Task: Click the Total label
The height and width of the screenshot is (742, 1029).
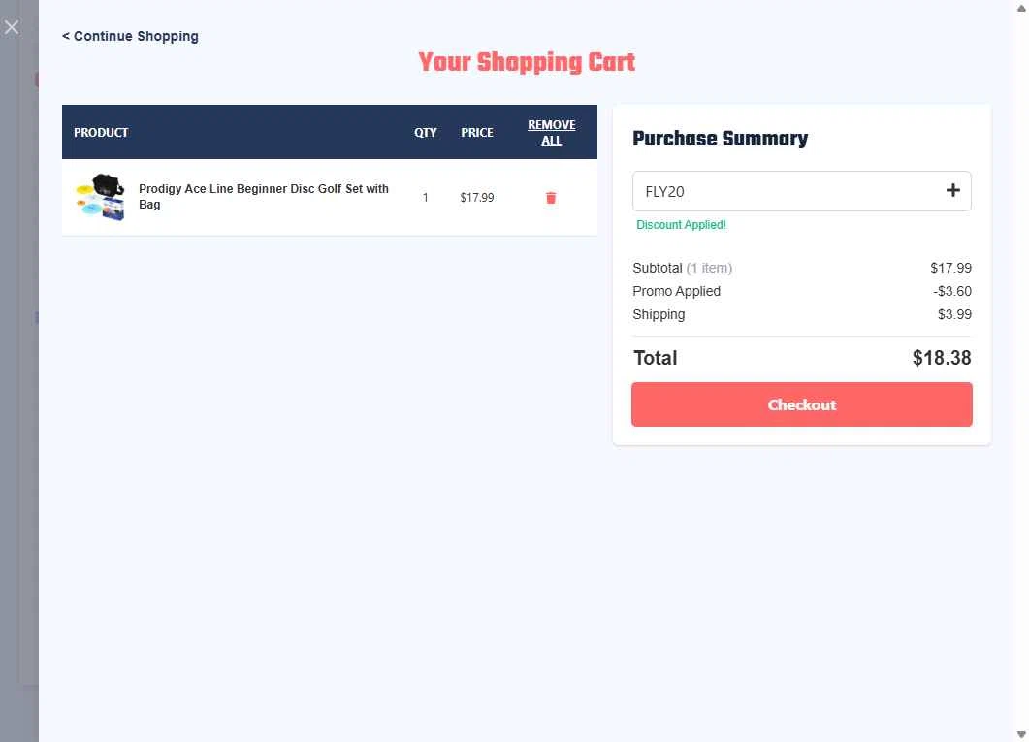Action: [x=655, y=358]
